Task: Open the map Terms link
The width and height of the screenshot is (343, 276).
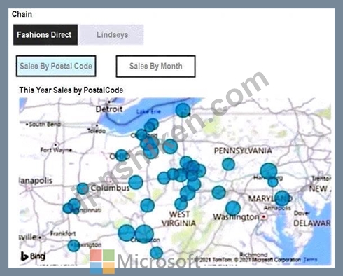Action: (310, 259)
